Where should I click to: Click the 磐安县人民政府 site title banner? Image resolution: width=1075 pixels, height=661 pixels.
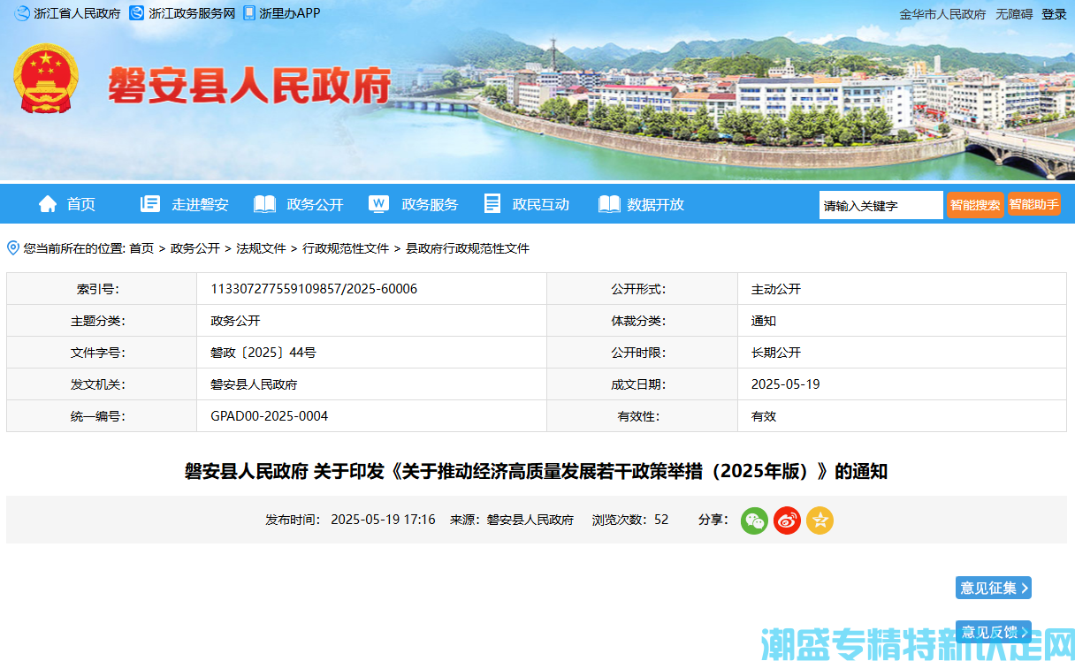tap(250, 87)
